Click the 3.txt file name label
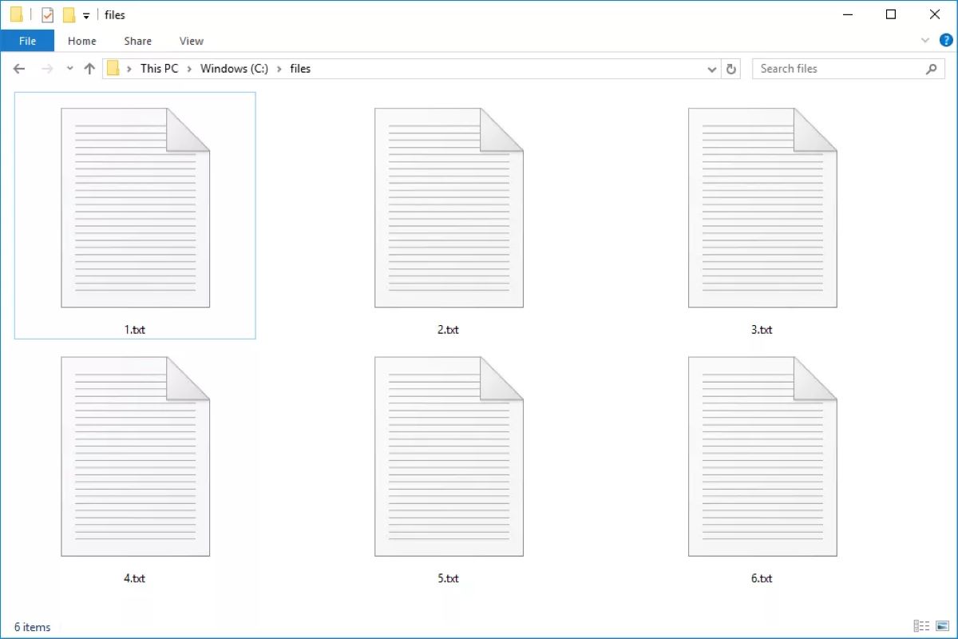 pyautogui.click(x=762, y=330)
